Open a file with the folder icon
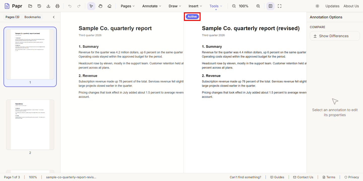363x181 pixels. pyautogui.click(x=30, y=6)
